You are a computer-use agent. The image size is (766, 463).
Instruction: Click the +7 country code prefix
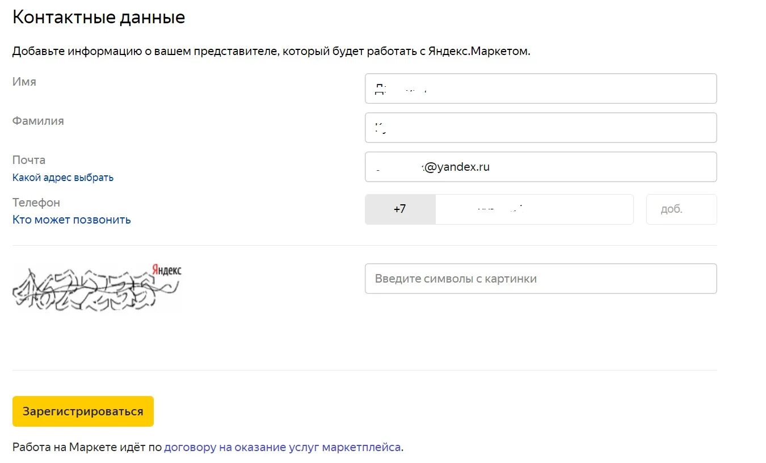[x=400, y=209]
